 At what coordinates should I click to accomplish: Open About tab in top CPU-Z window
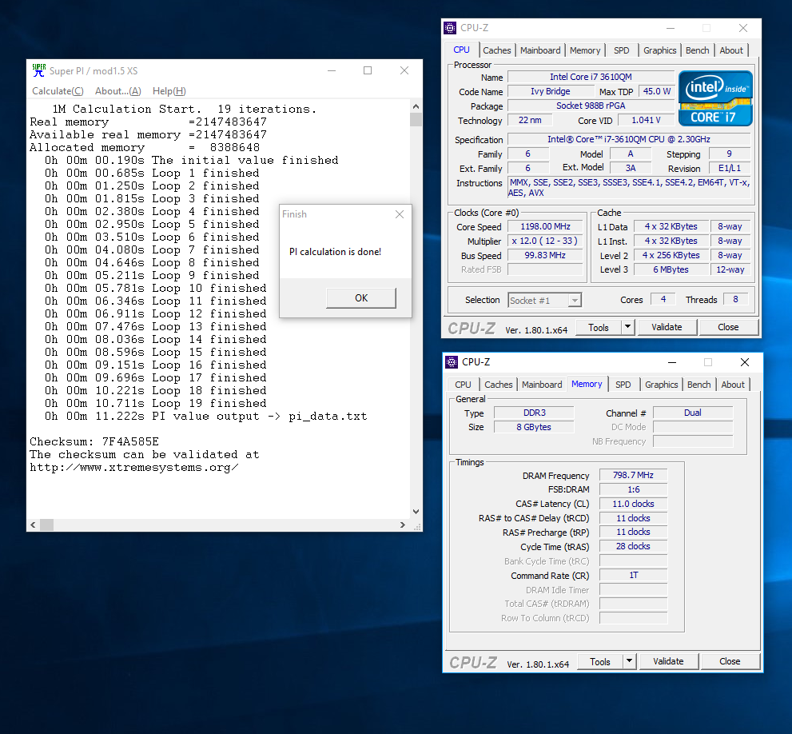click(x=731, y=50)
